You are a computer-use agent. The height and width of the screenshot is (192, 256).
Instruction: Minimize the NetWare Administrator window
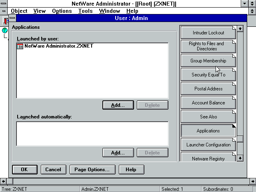[244, 4]
